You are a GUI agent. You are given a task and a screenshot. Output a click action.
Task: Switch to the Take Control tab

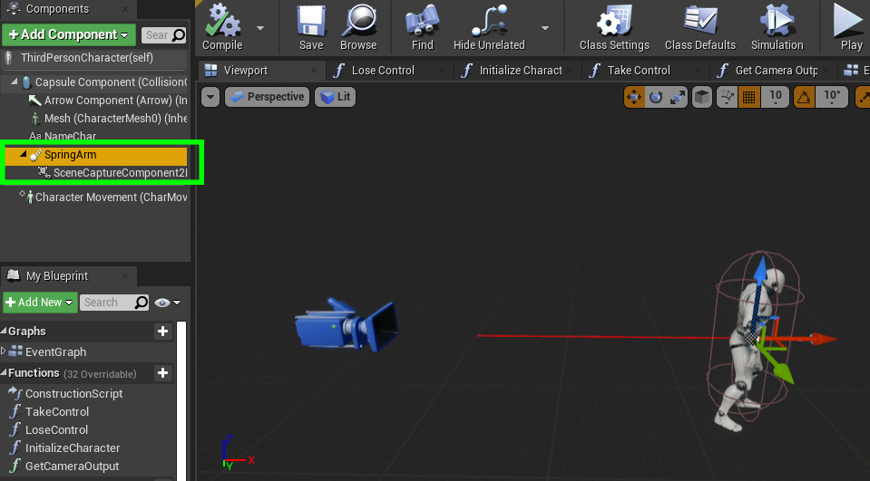coord(643,71)
